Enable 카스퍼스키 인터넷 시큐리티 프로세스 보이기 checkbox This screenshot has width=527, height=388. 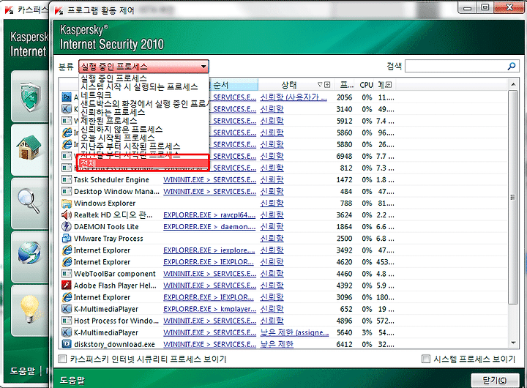62,359
